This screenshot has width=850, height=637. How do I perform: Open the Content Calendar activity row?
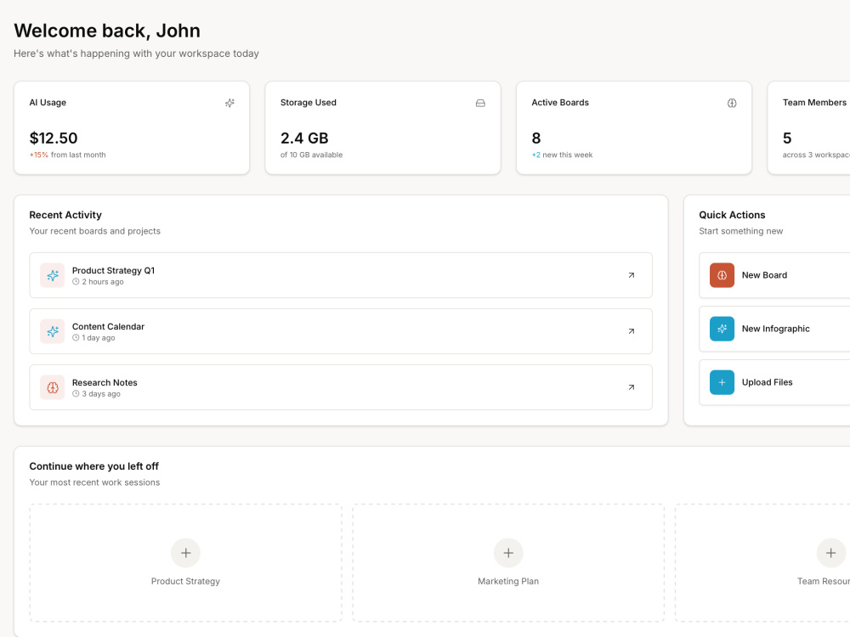pyautogui.click(x=341, y=331)
